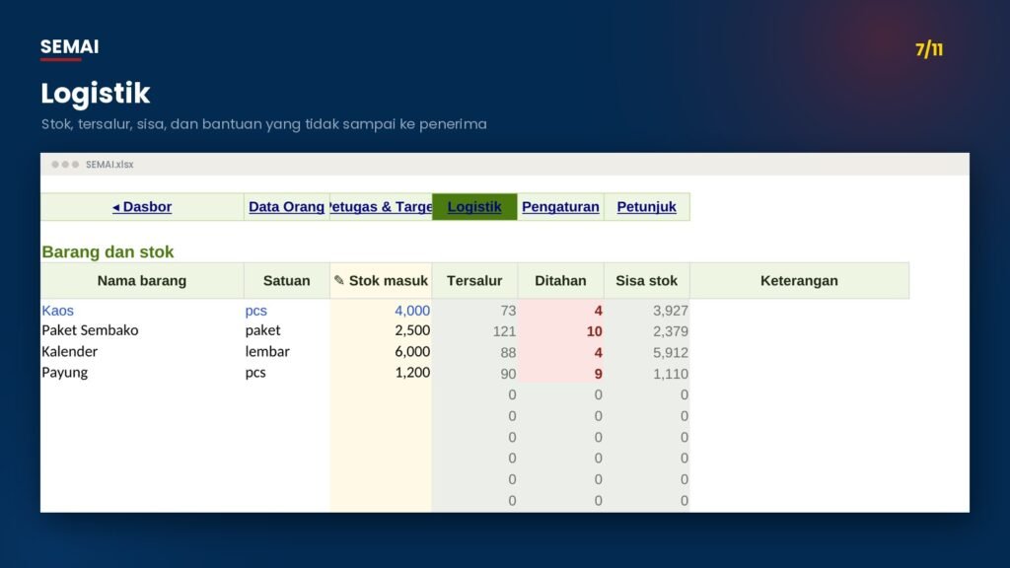The height and width of the screenshot is (568, 1010).
Task: Click the SEMAI logo text
Action: 70,47
